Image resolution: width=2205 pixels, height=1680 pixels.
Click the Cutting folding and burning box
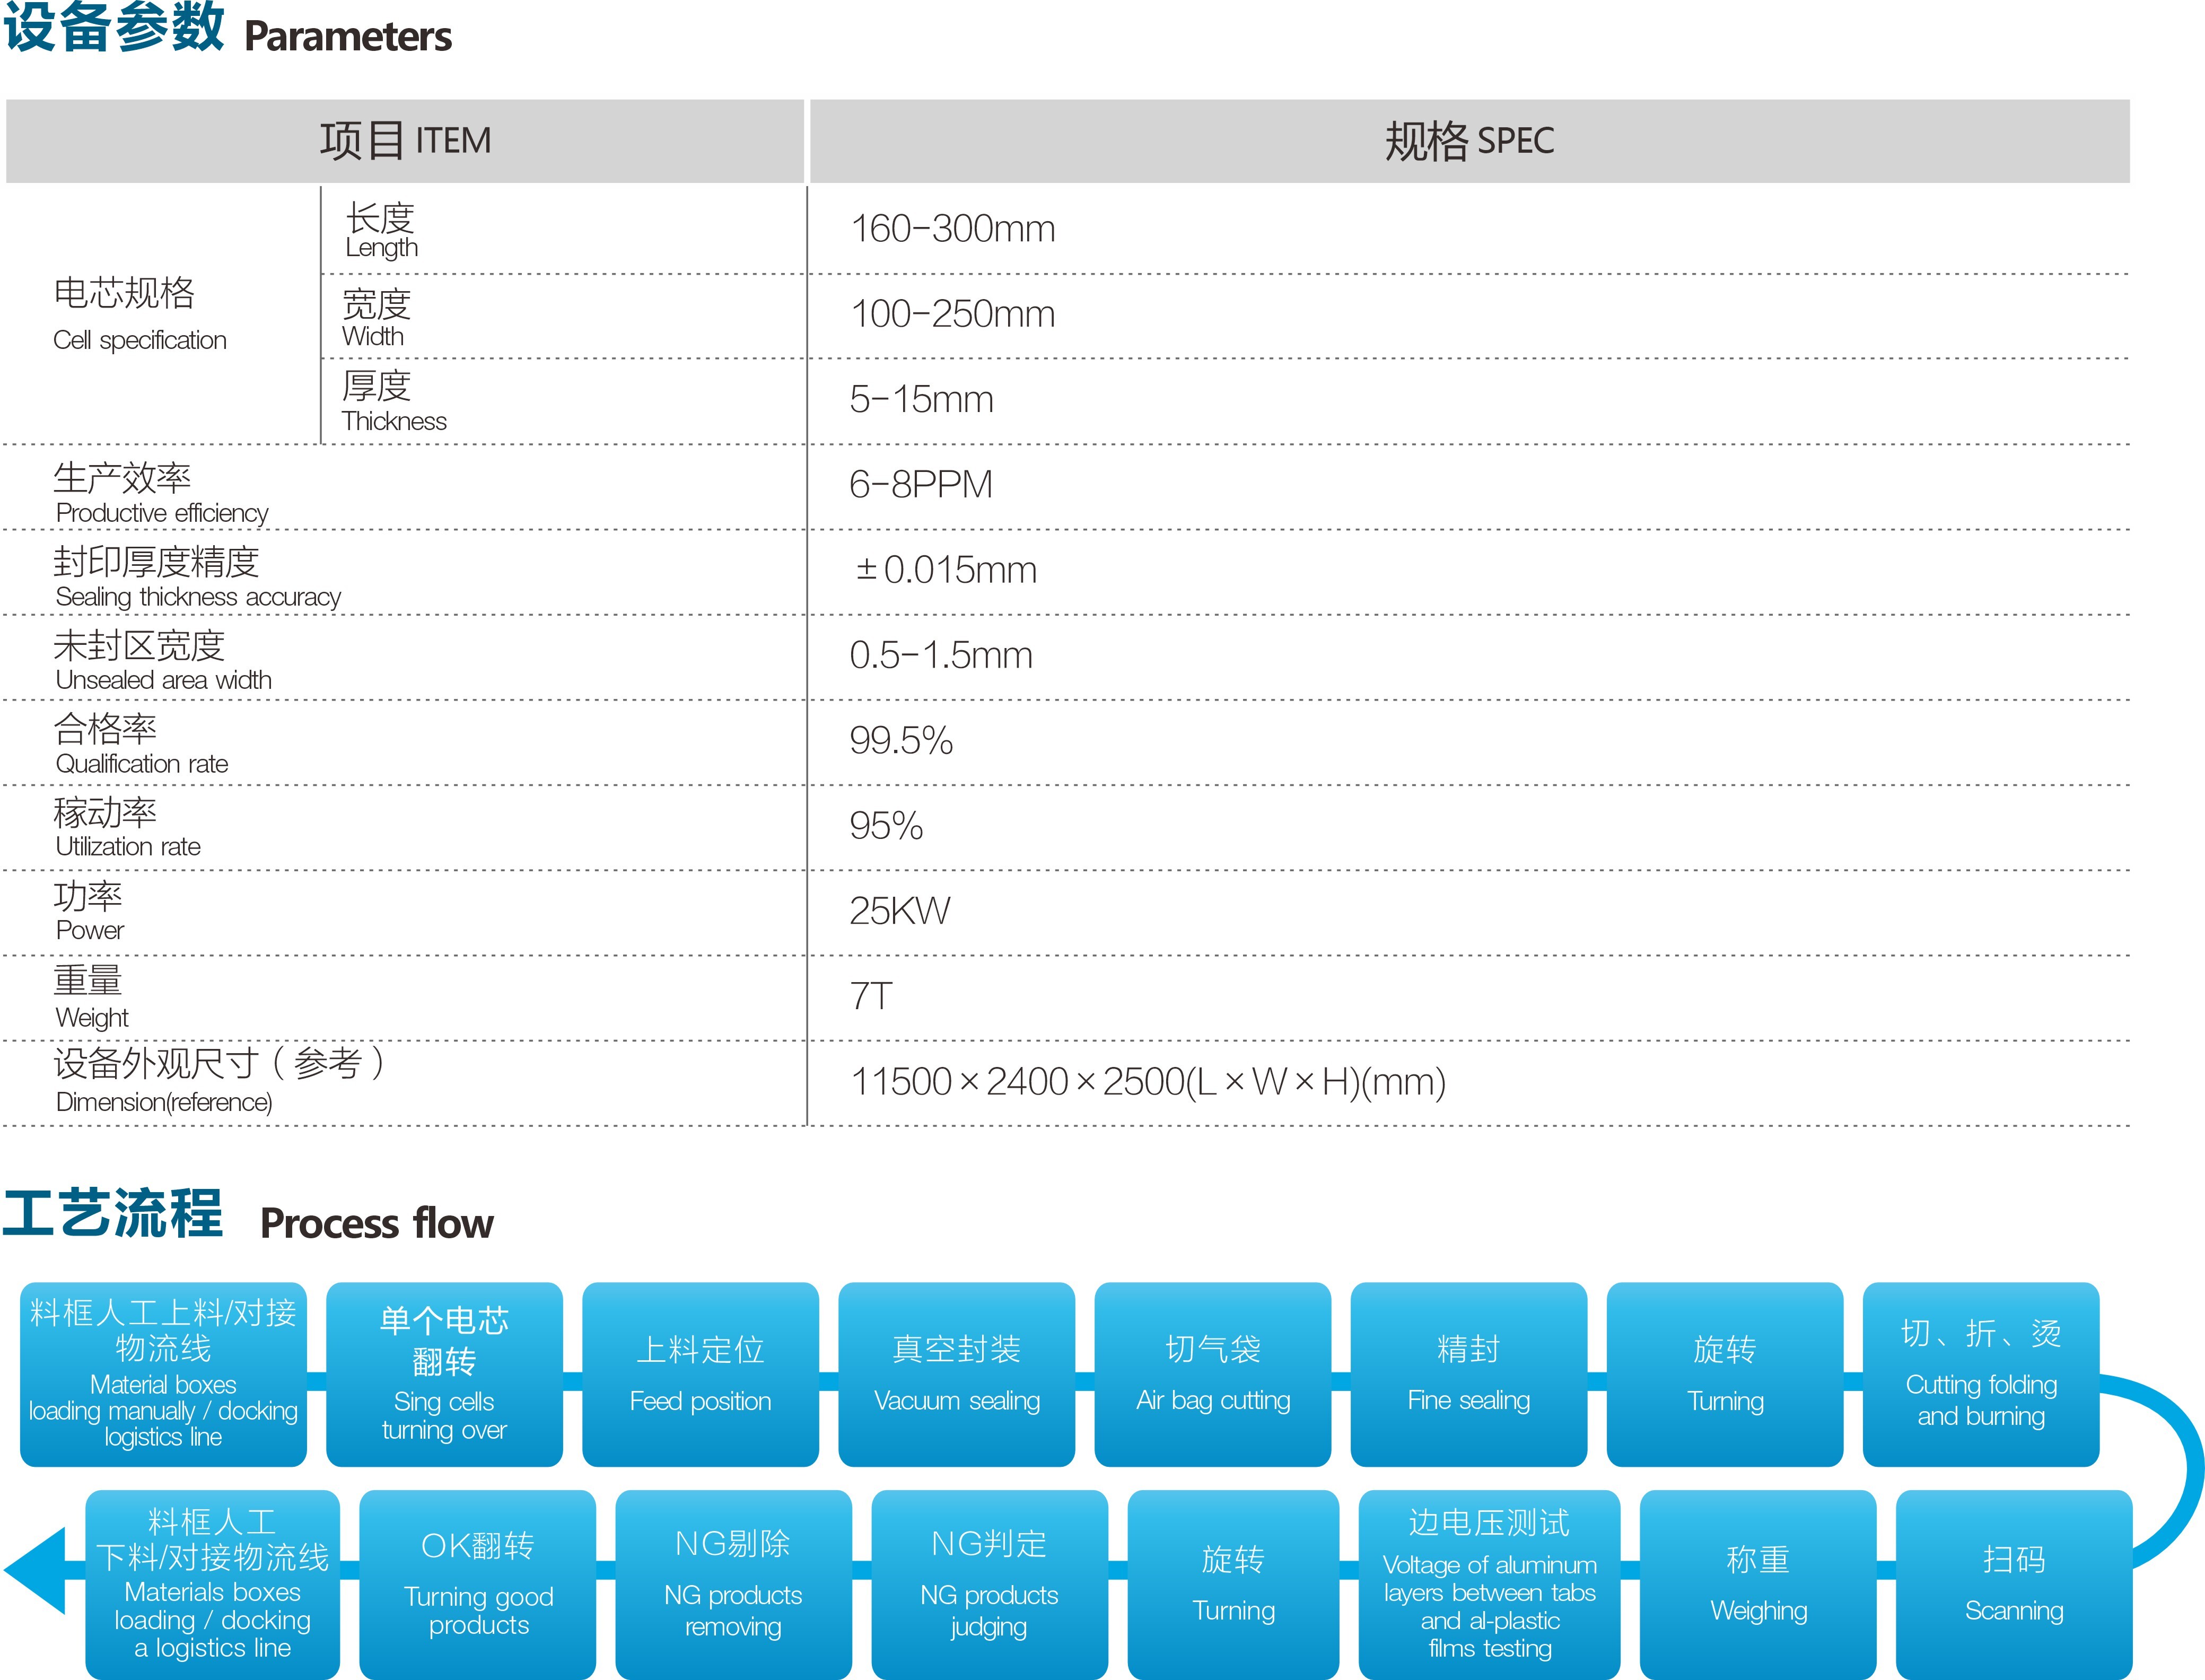click(1980, 1374)
